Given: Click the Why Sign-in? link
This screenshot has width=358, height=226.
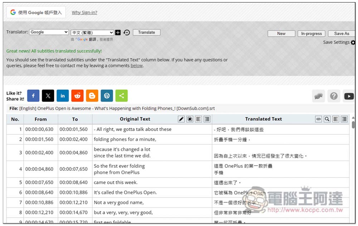Looking at the screenshot, I should 84,12.
